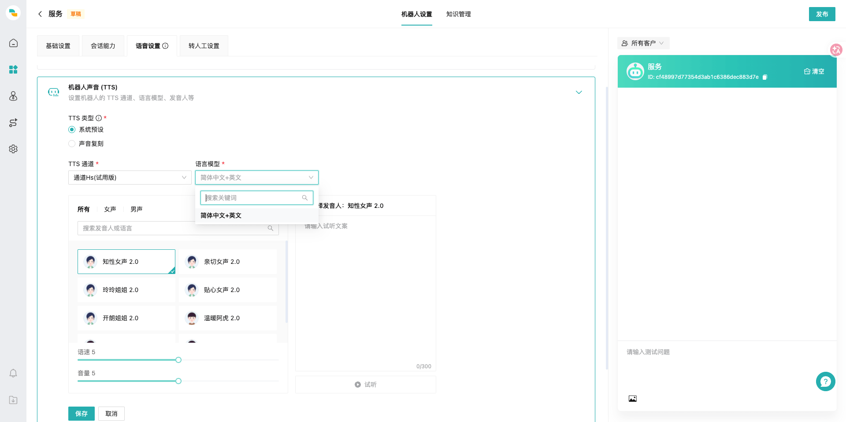Click the info icon beside TTS 类型
The image size is (846, 422).
tap(99, 118)
